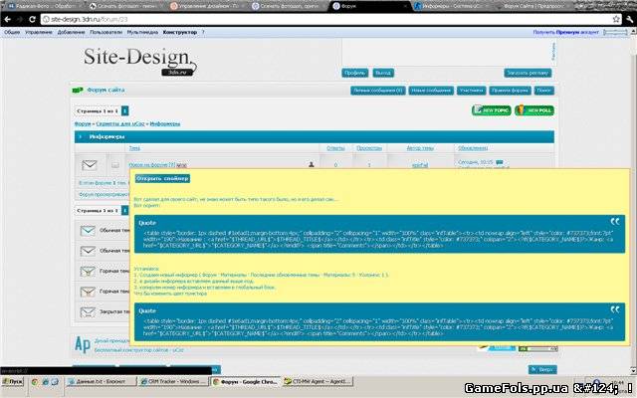Viewport: 637px width, 398px height.
Task: Click the question mark help item in admin bar
Action: (x=203, y=32)
